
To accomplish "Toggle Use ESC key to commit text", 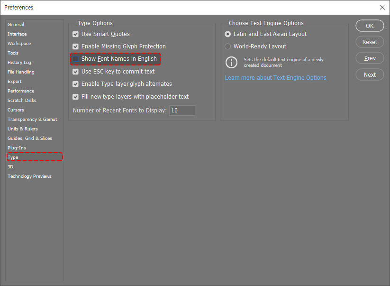I will [x=75, y=72].
